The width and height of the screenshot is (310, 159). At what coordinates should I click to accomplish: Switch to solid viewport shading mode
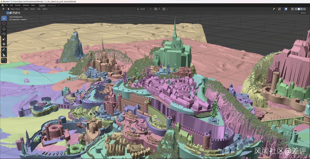point(299,9)
